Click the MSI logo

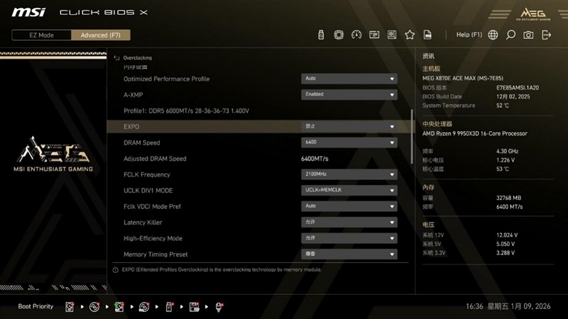point(28,12)
